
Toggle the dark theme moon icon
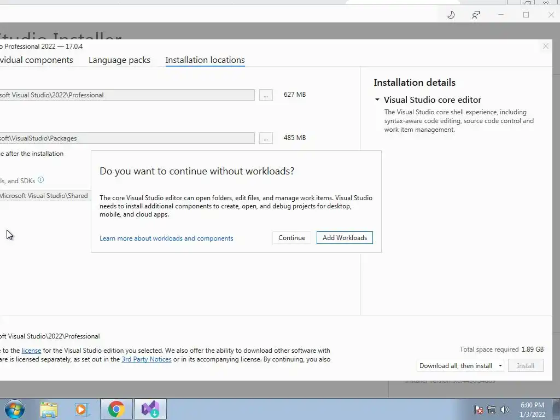tap(451, 15)
